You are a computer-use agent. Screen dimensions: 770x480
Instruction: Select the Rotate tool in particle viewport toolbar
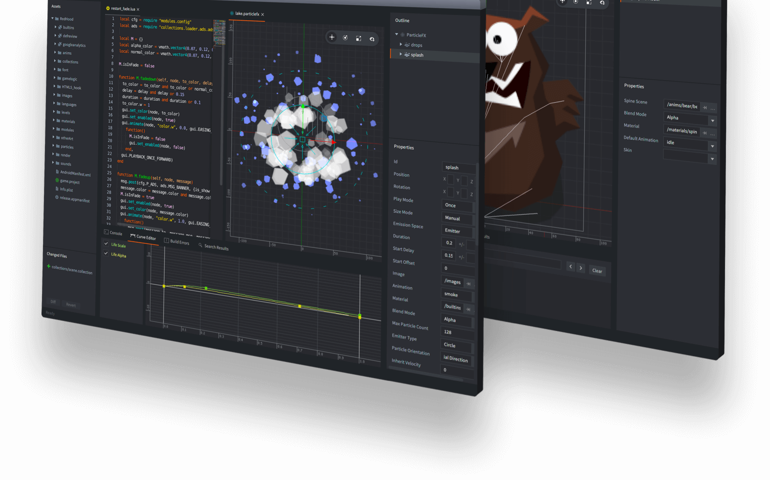coord(345,38)
